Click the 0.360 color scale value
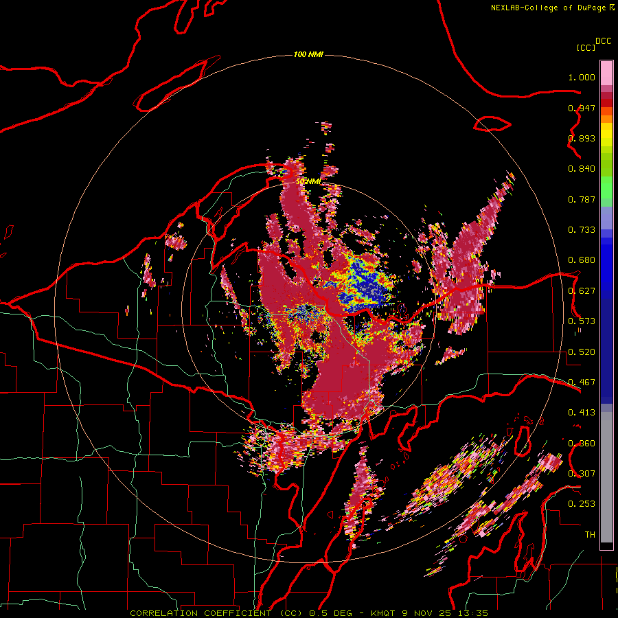The image size is (618, 618). [582, 444]
